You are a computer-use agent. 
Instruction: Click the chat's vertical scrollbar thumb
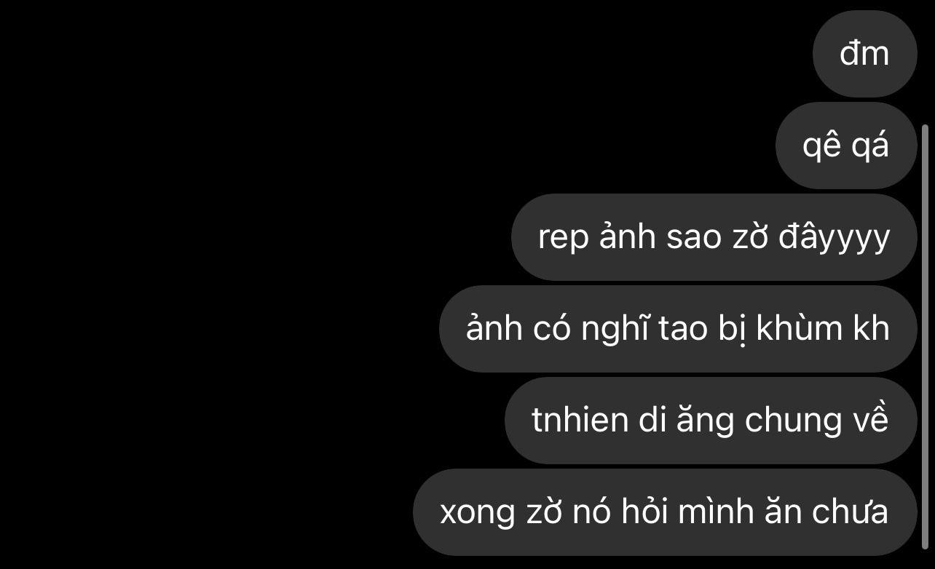coord(926,336)
